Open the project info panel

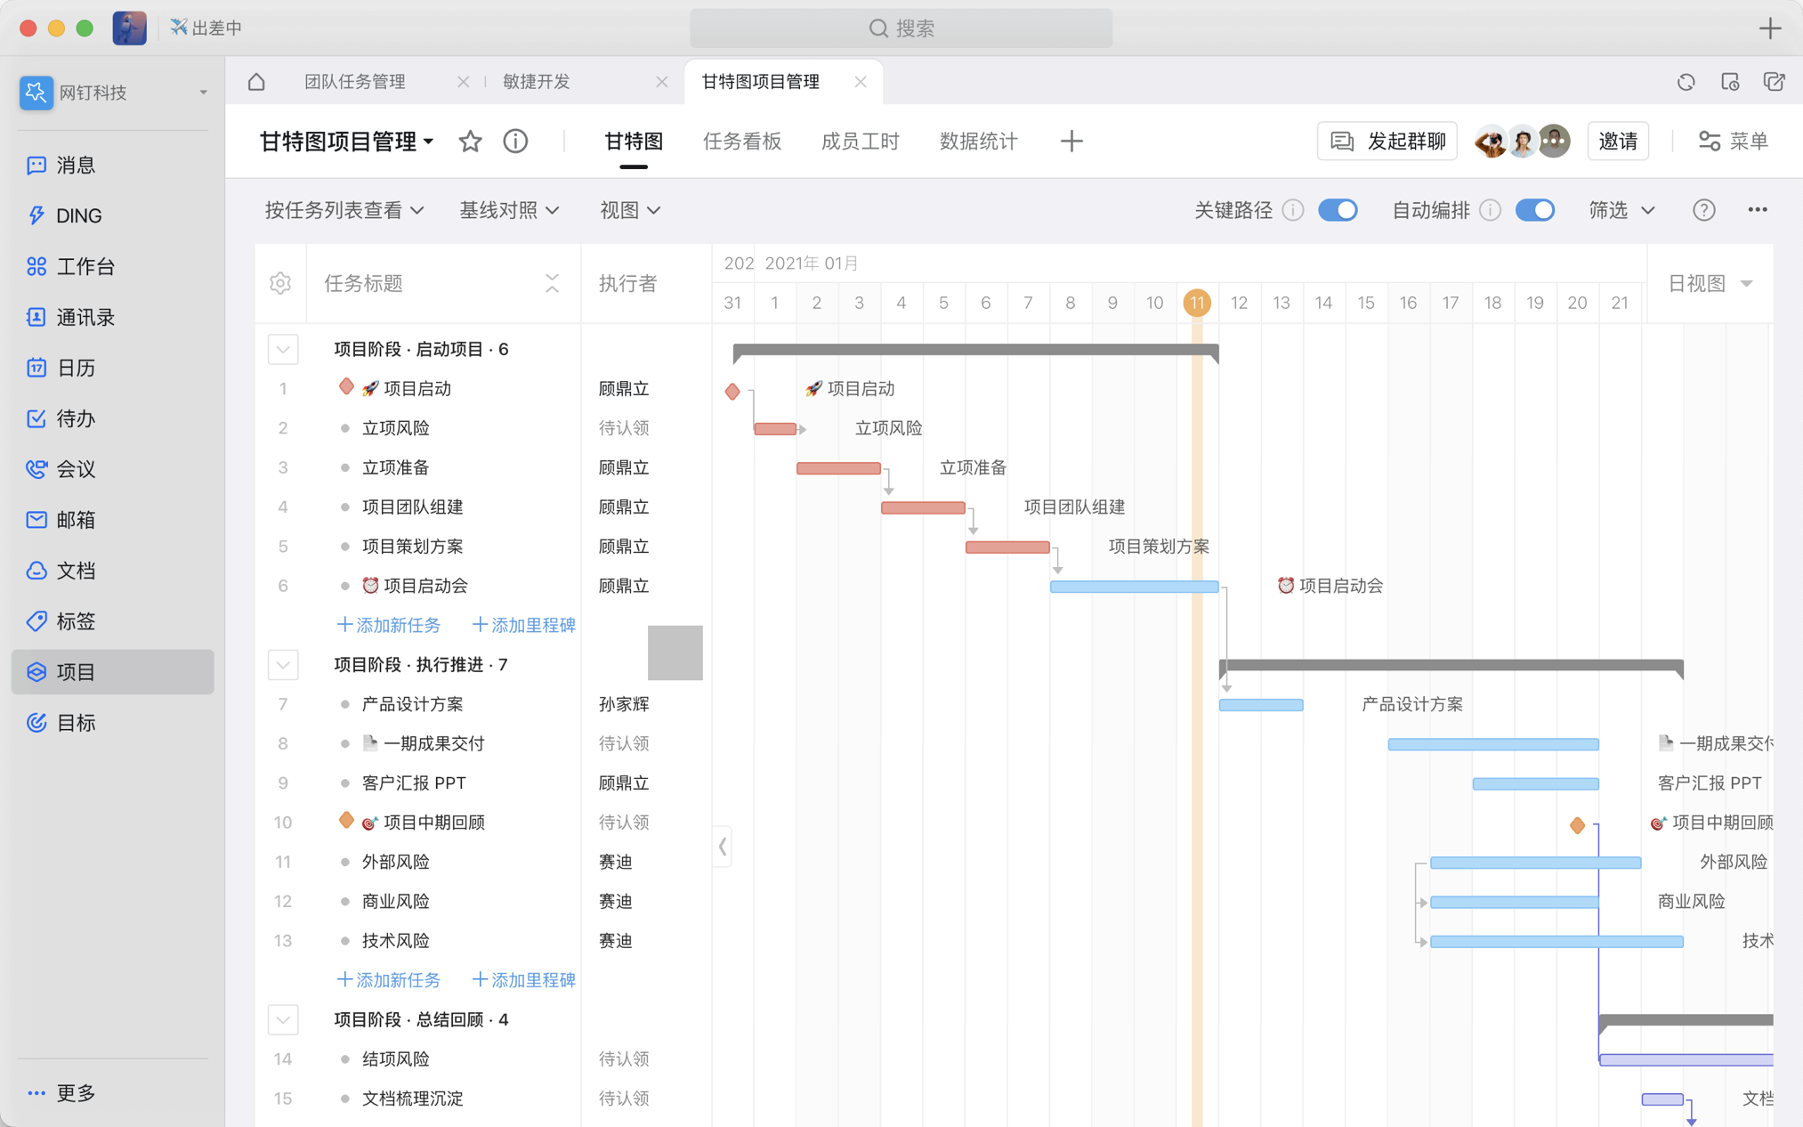[x=514, y=141]
